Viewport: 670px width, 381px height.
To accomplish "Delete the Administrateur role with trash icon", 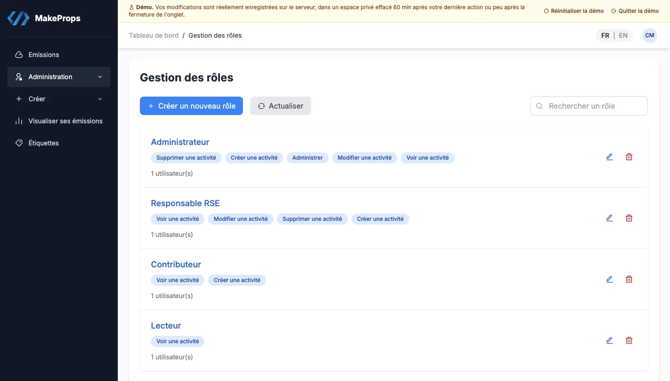I will tap(629, 157).
